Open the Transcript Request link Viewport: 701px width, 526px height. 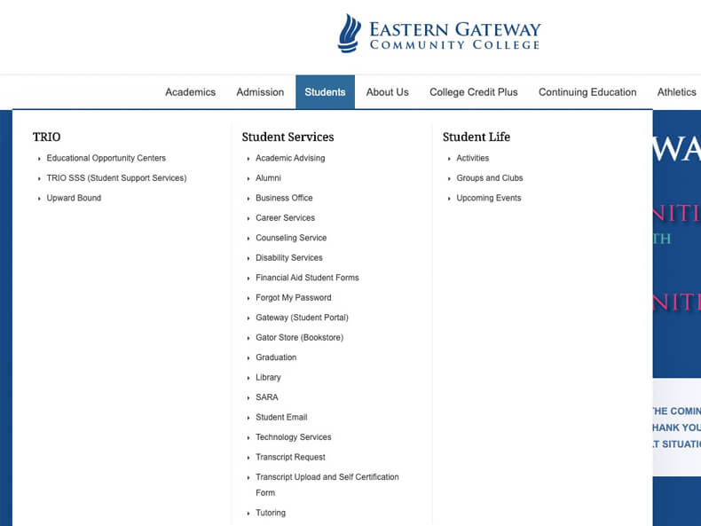click(290, 458)
